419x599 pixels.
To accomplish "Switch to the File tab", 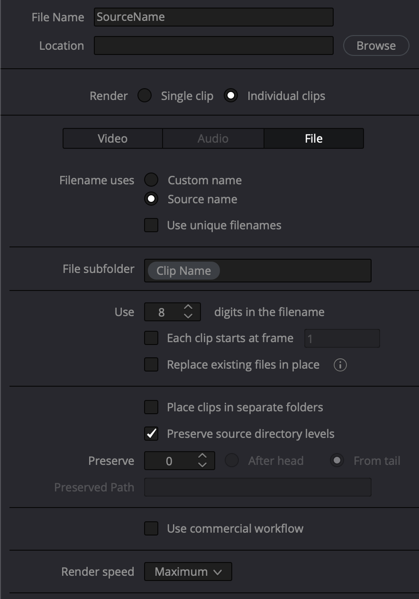I will [x=314, y=138].
